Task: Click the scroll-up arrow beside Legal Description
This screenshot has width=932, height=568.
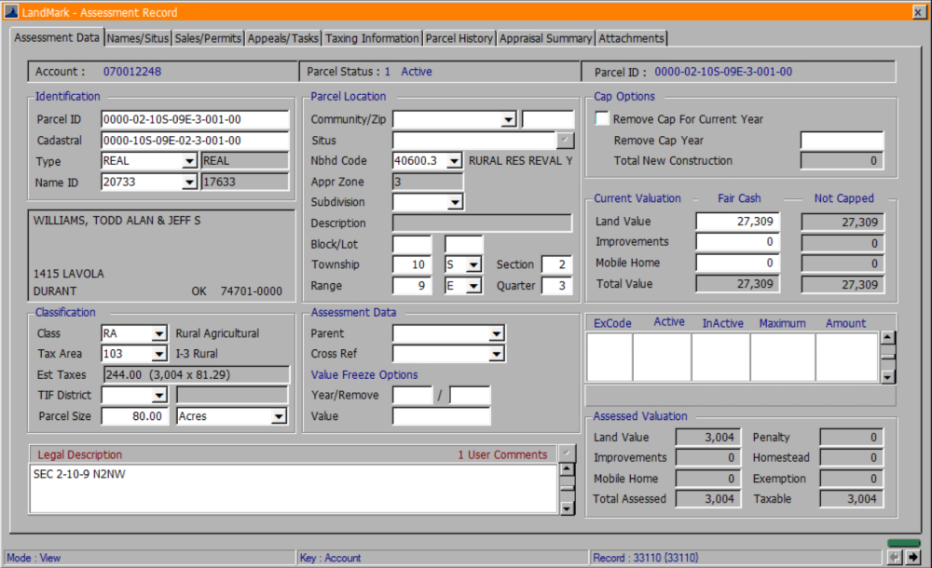Action: (567, 469)
